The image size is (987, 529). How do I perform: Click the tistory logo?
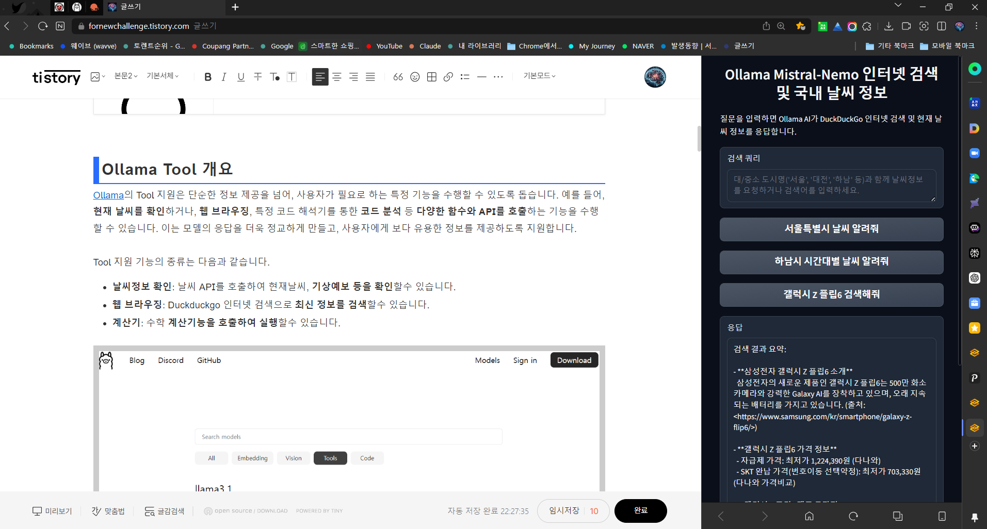pos(56,77)
